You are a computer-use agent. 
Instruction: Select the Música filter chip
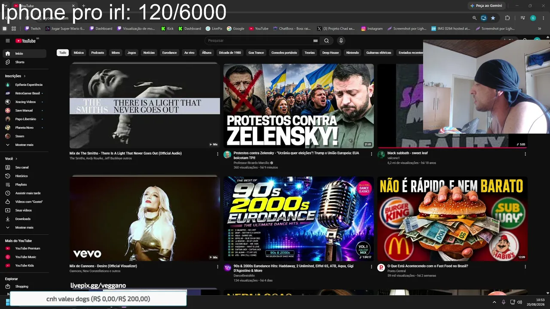[x=79, y=53]
